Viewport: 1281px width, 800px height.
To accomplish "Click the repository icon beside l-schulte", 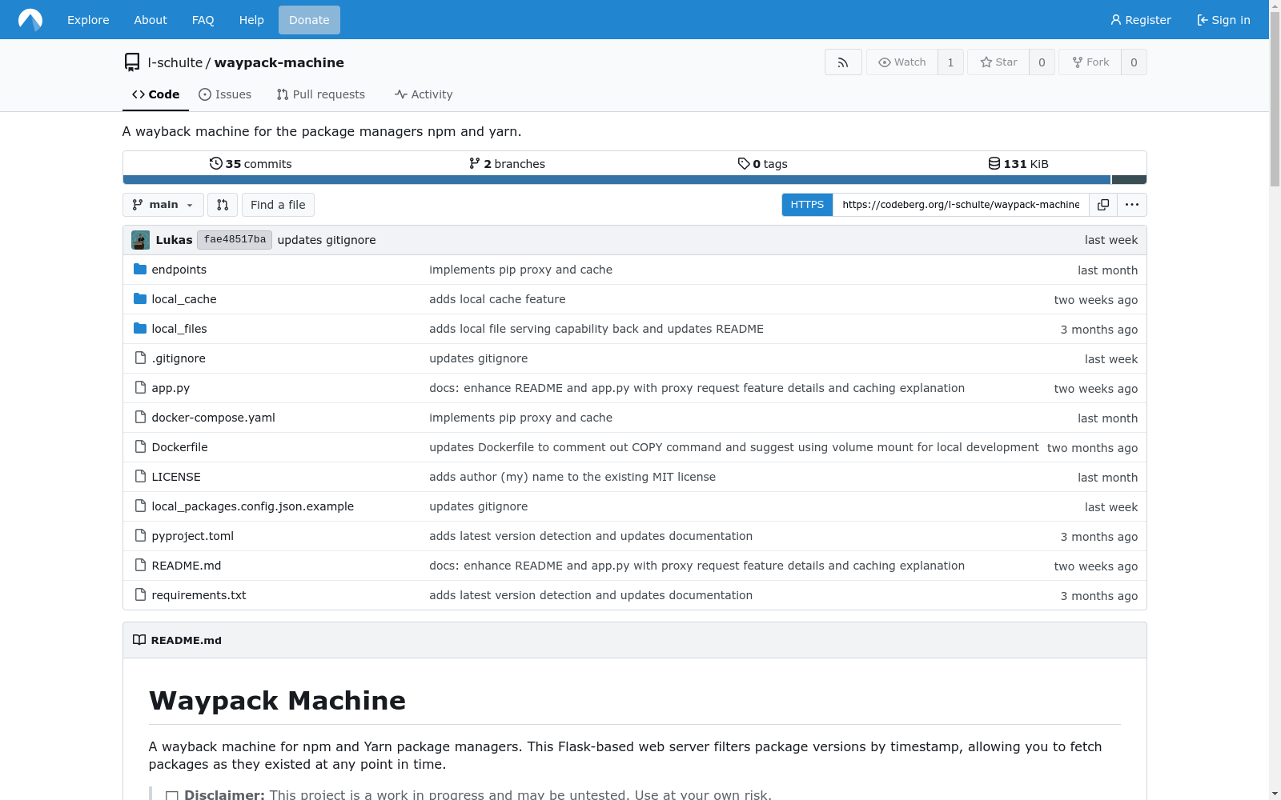I will coord(132,62).
